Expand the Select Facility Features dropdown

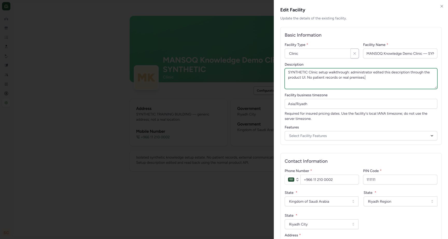[x=361, y=136]
